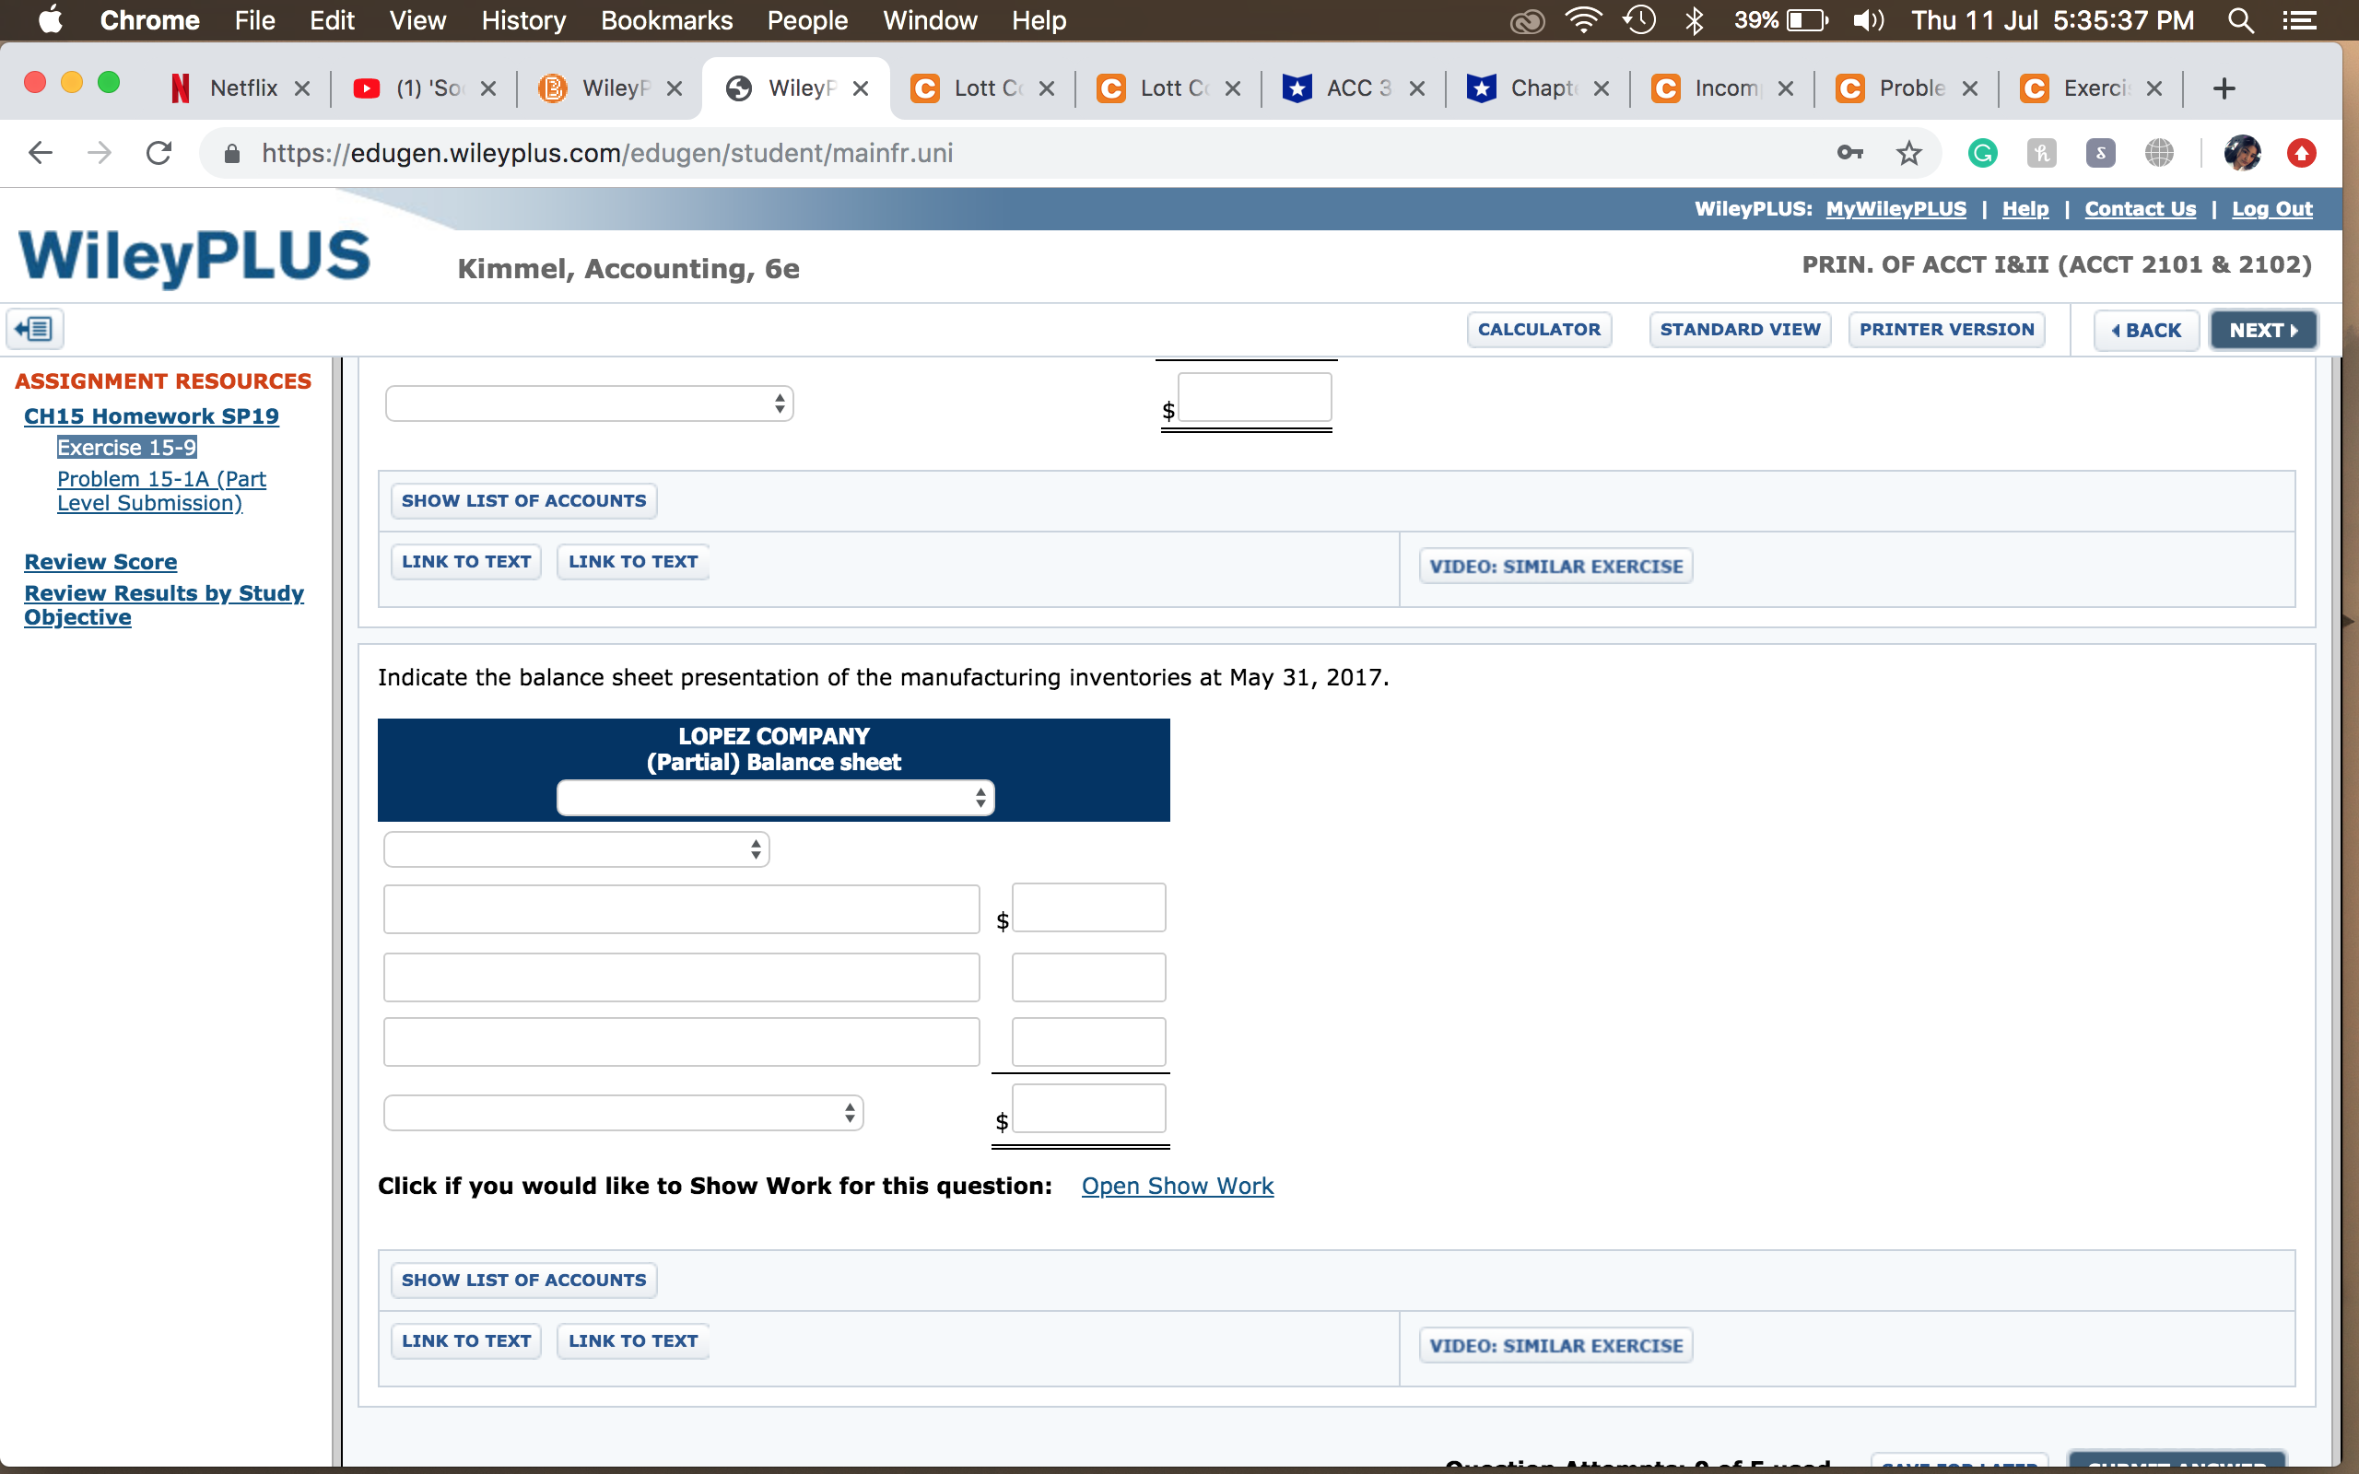Open the Bluetooth menu bar icon
This screenshot has width=2359, height=1474.
click(x=1696, y=20)
